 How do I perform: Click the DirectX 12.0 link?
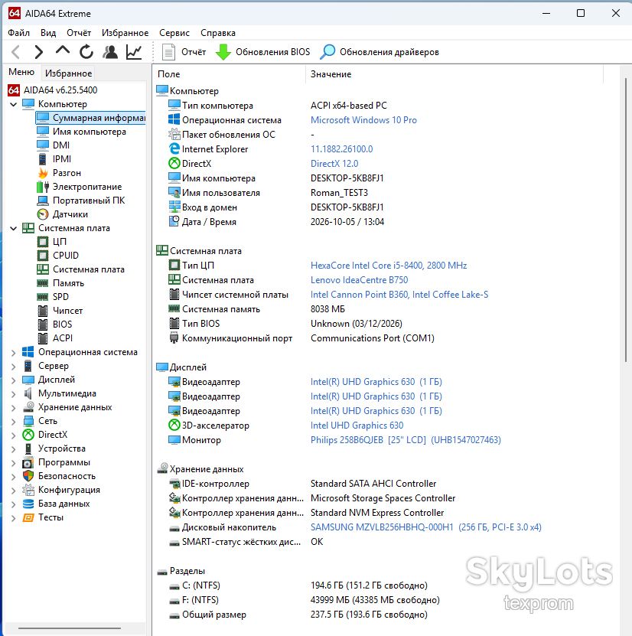pyautogui.click(x=334, y=164)
